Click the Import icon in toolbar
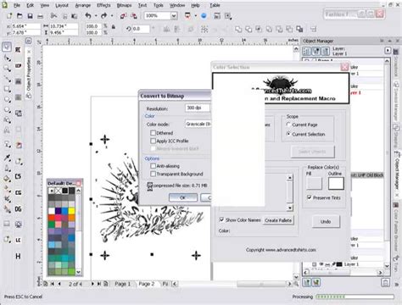Image resolution: width=402 pixels, height=305 pixels. 123,16
